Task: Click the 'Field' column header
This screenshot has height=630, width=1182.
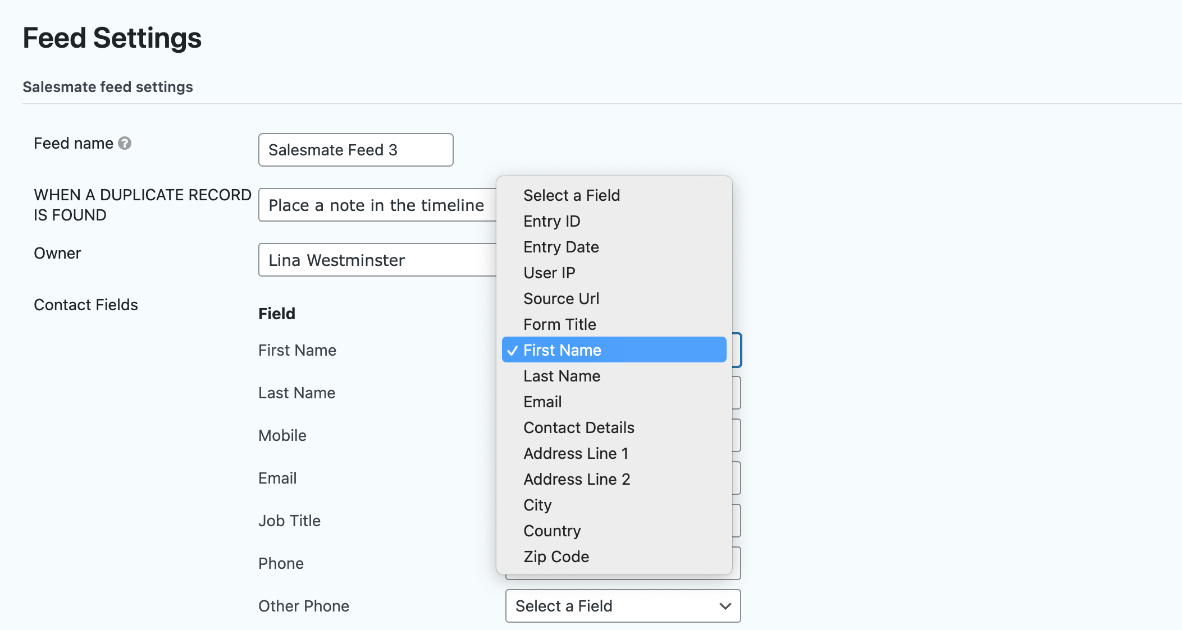Action: 277,314
